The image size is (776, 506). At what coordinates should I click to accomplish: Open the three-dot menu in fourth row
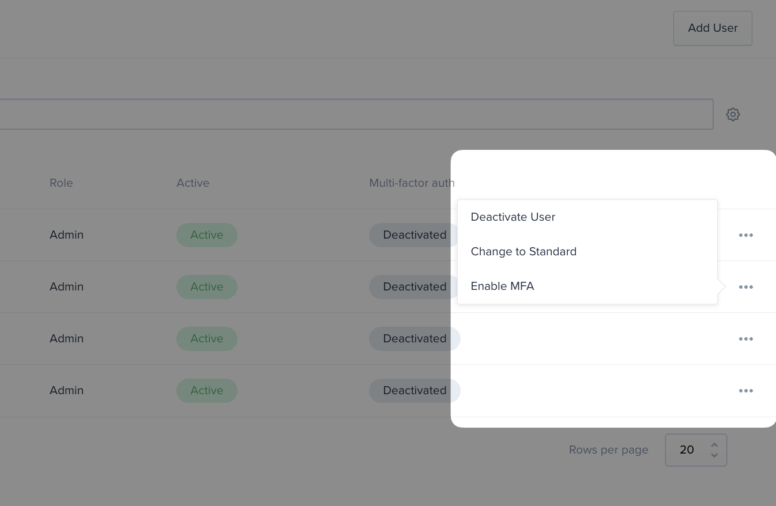point(746,391)
